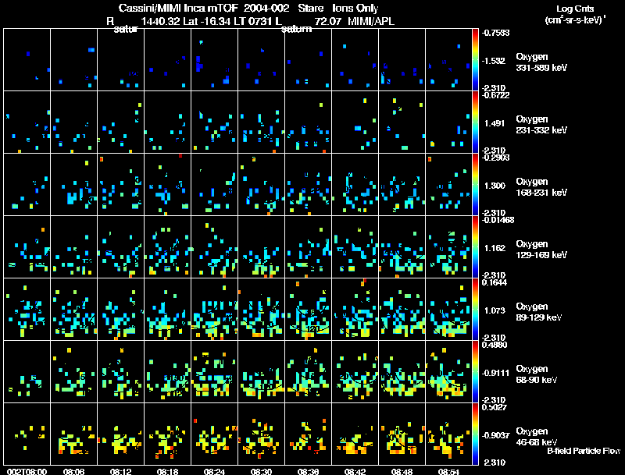Click the '-0.7553' colorbar maximum value
Image resolution: width=625 pixels, height=475 pixels.
(x=495, y=33)
